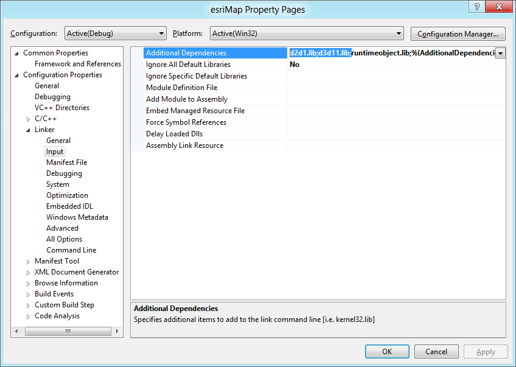Select Framework and References
516x367 pixels.
[78, 64]
